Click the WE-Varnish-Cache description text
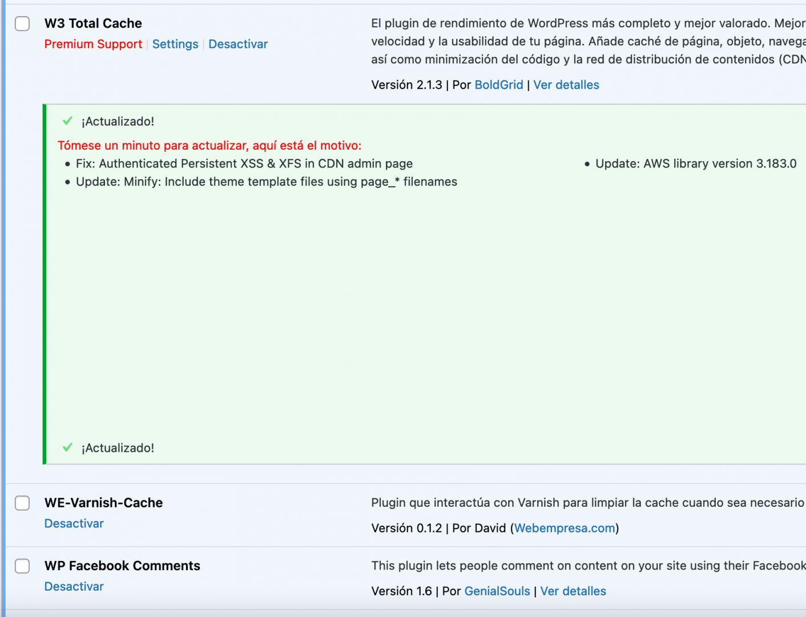The image size is (806, 617). [x=588, y=503]
